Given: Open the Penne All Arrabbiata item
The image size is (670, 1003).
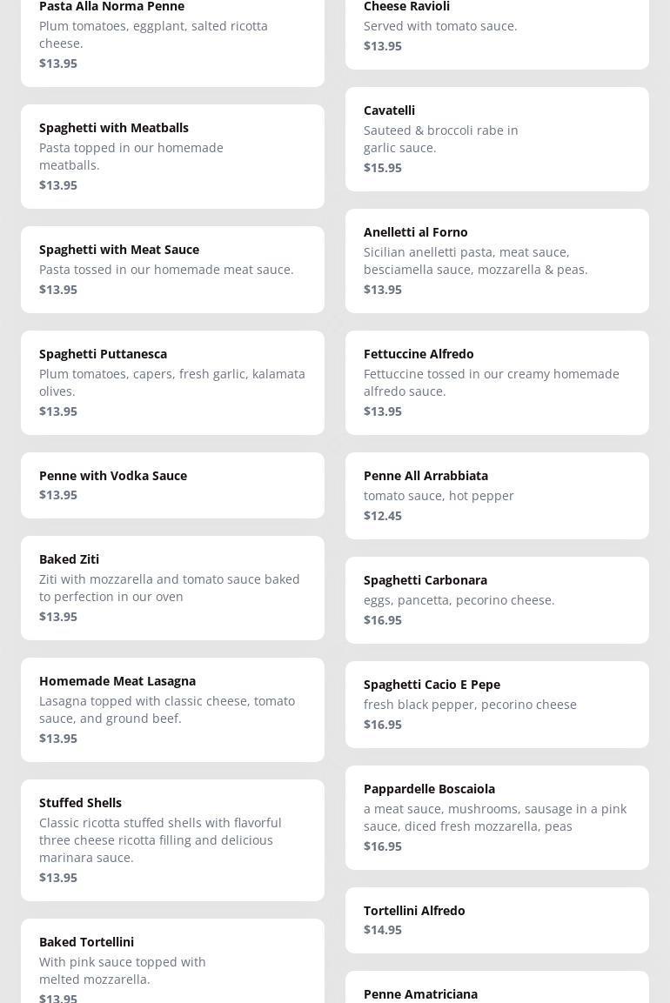Looking at the screenshot, I should tap(497, 496).
